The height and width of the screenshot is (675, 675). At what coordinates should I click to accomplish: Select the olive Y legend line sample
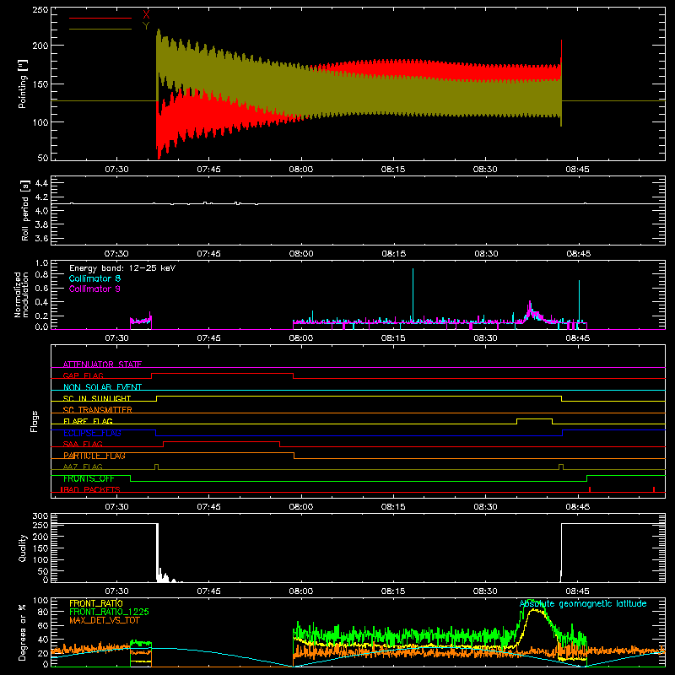click(100, 30)
